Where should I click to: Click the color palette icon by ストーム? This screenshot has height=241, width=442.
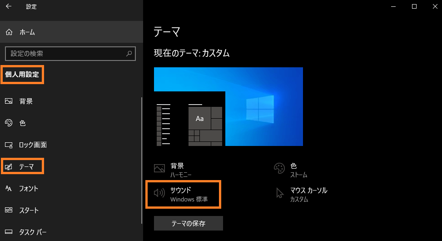(279, 168)
